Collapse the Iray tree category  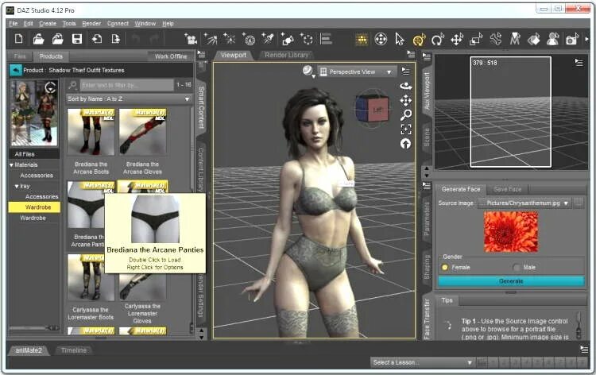click(17, 186)
